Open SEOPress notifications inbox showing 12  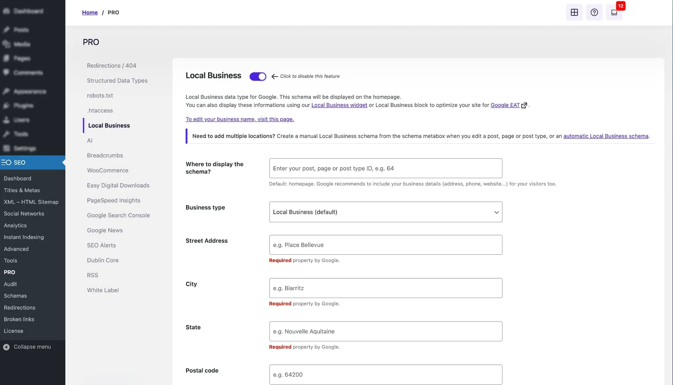coord(614,12)
